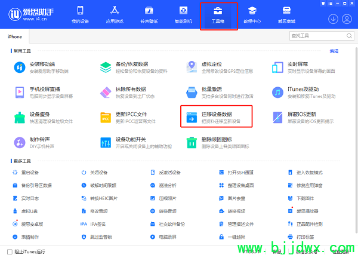Viewport: 358px width, 258px height.
Task: Open 社交软件备份
Action: (168, 224)
